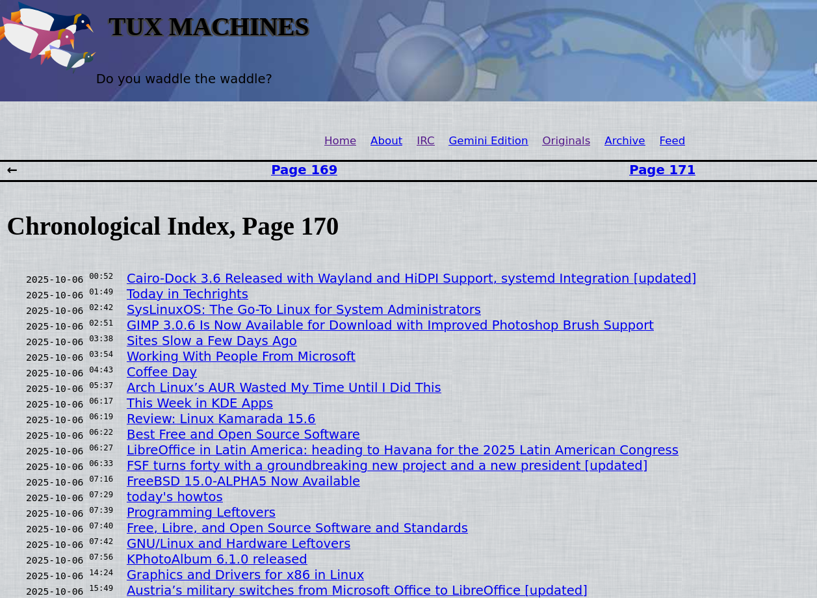Open This Week in KDE Apps

(200, 403)
